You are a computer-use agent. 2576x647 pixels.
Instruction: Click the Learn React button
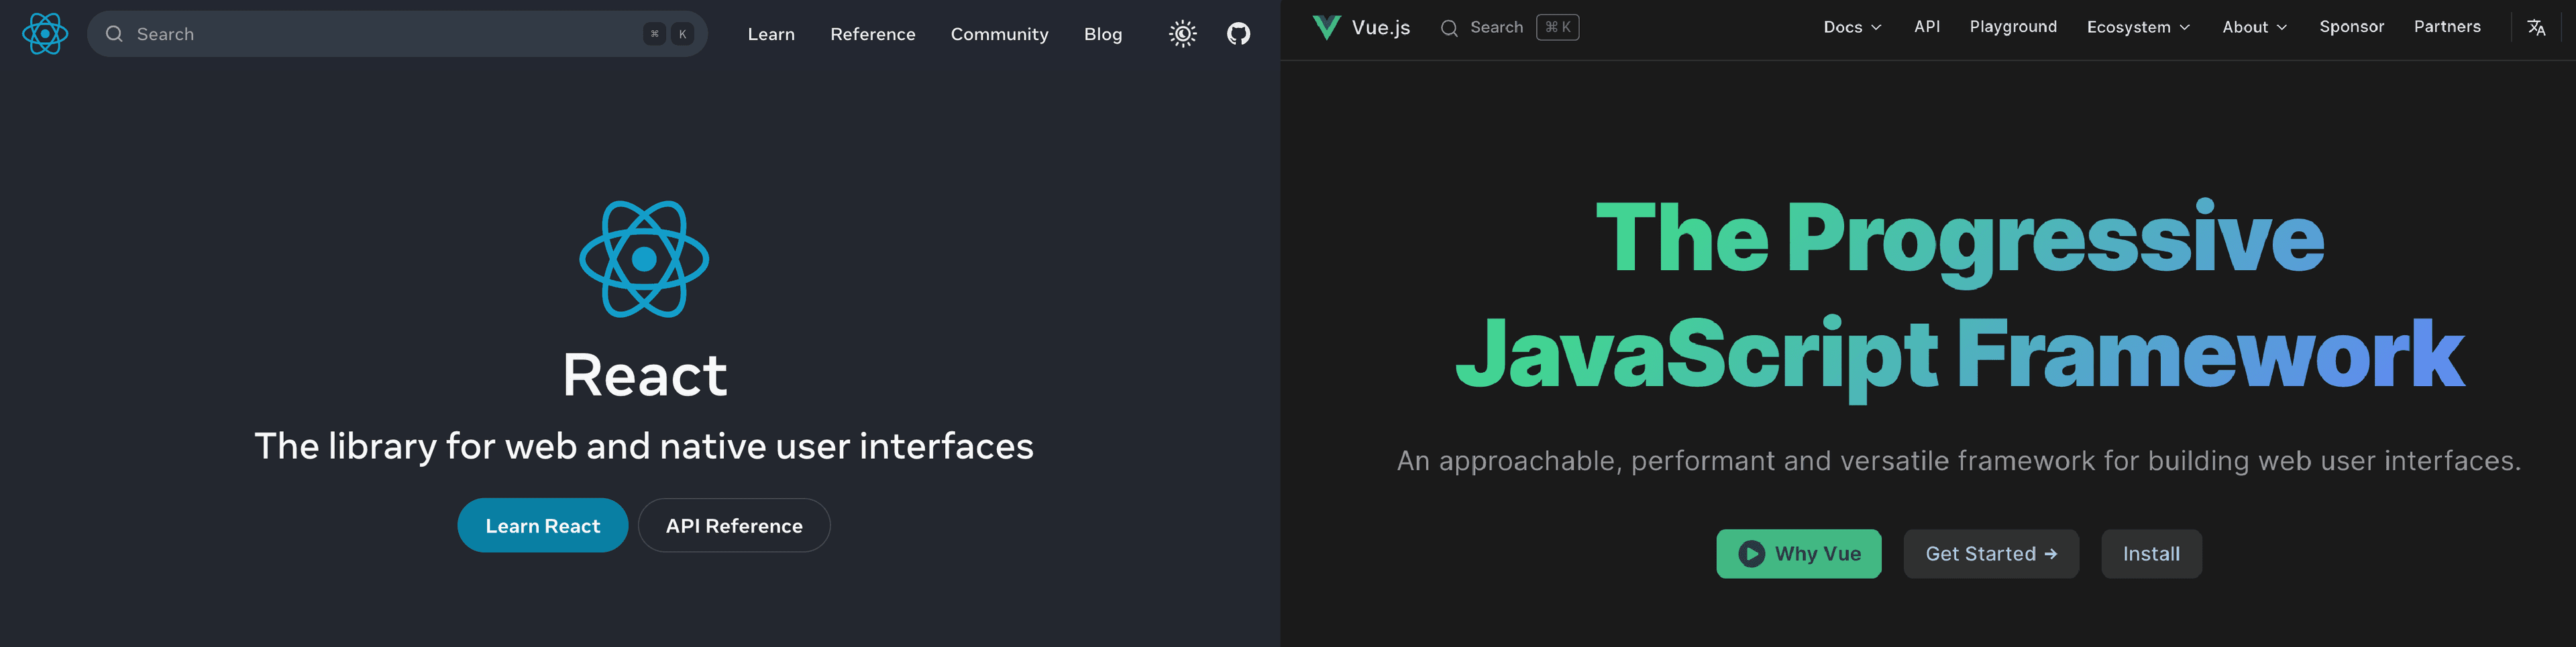tap(543, 525)
